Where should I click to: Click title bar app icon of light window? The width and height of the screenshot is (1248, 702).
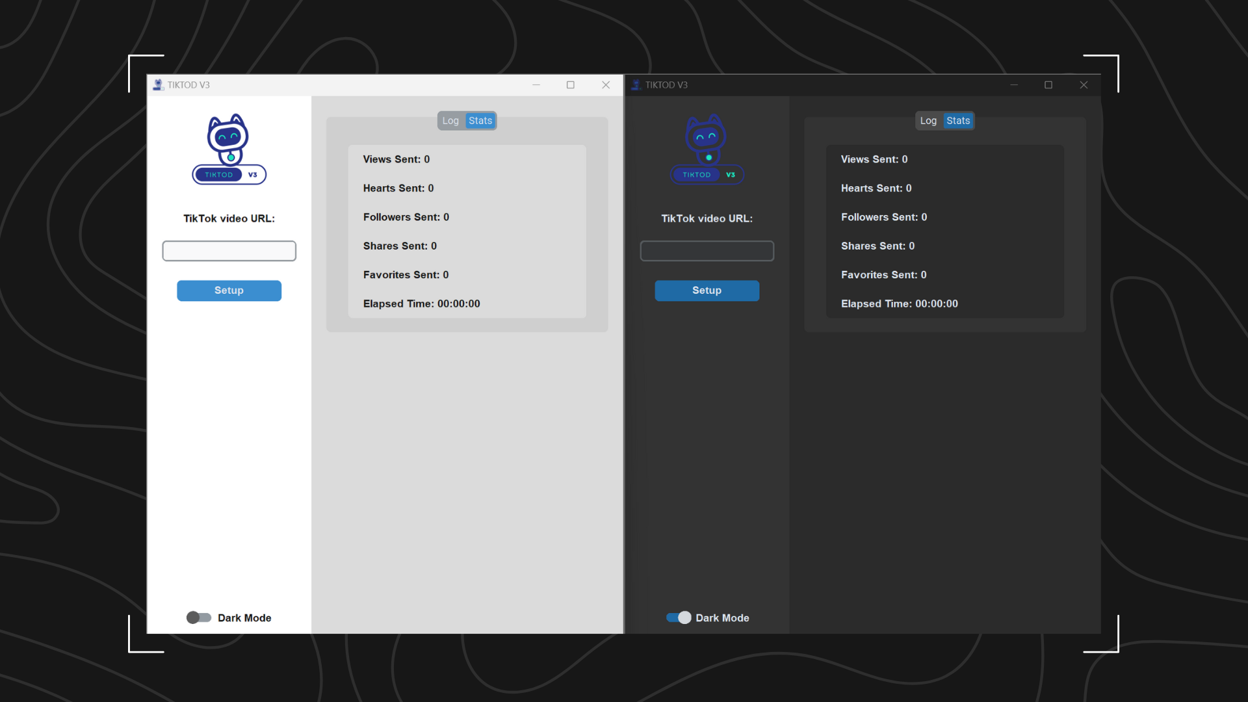pos(158,85)
